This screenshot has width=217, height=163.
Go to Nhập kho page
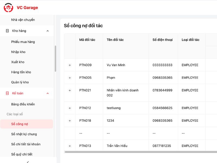(x=18, y=52)
